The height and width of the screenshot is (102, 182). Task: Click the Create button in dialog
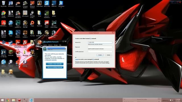point(100,55)
